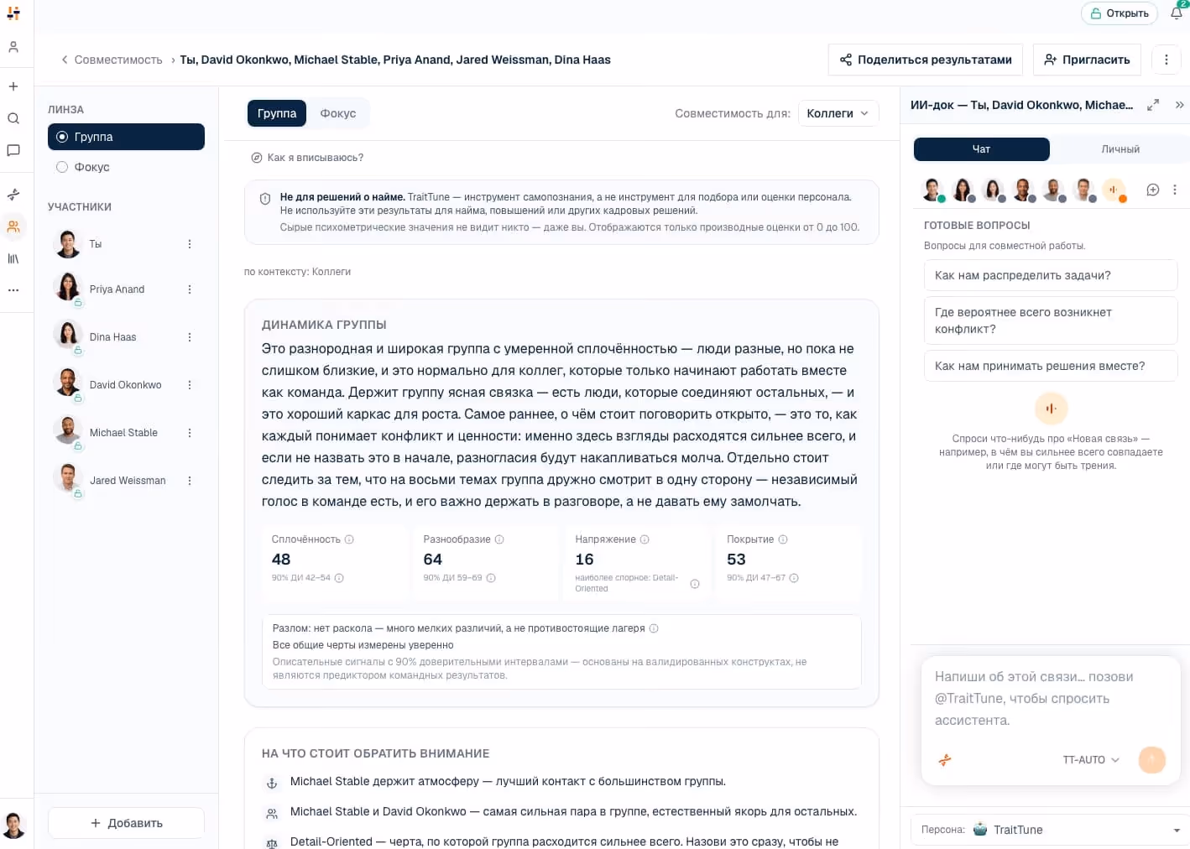Screen dimensions: 1190x849
Task: Click info icon next to Напряжение
Action: tap(645, 539)
